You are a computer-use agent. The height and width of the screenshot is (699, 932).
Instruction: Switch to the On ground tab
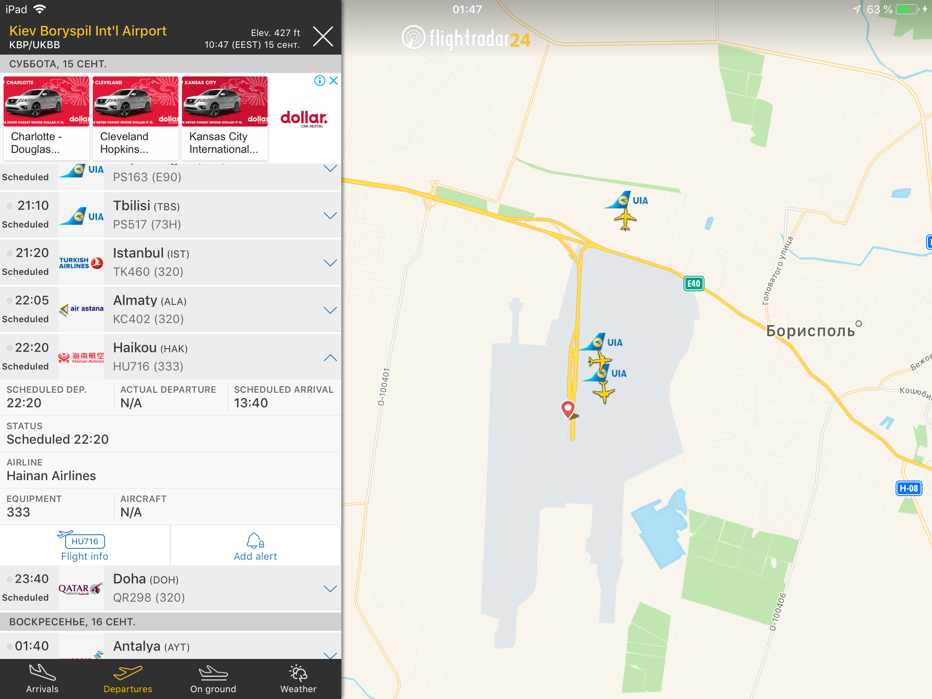coord(213,679)
